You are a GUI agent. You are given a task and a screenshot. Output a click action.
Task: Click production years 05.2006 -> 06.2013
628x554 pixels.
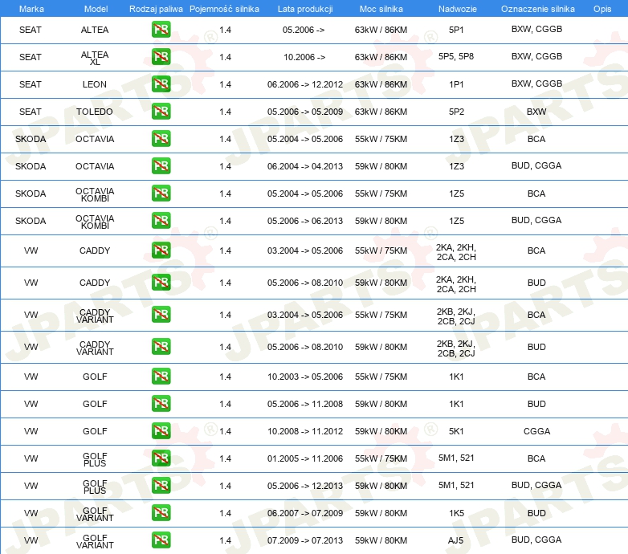coord(305,221)
